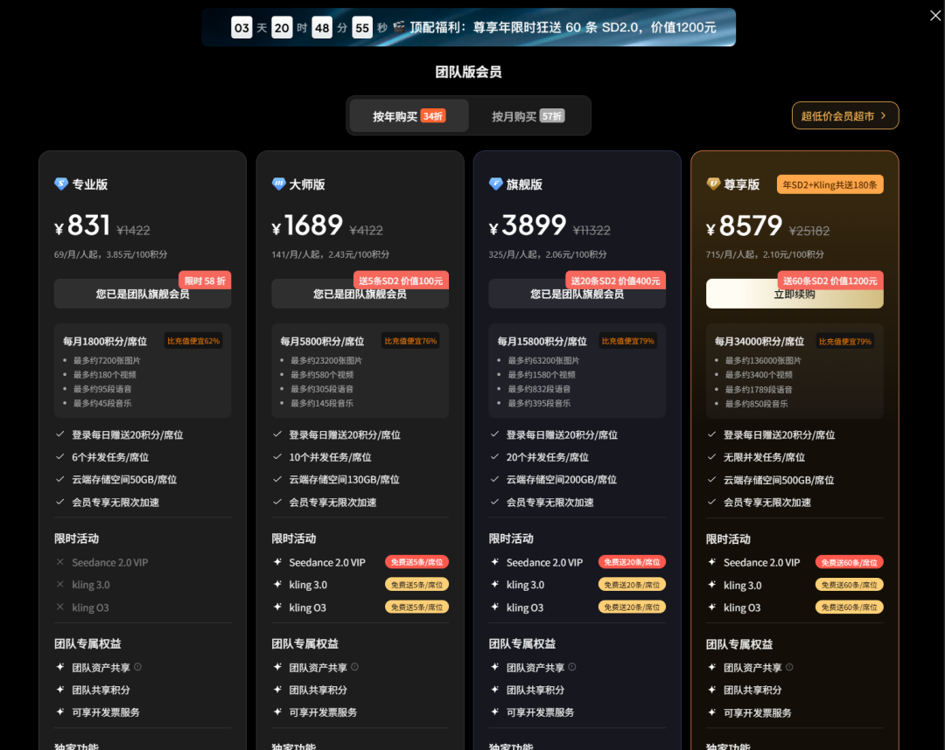
Task: Click the 免费送60条/席位 badge next to kling 3.0
Action: click(848, 584)
